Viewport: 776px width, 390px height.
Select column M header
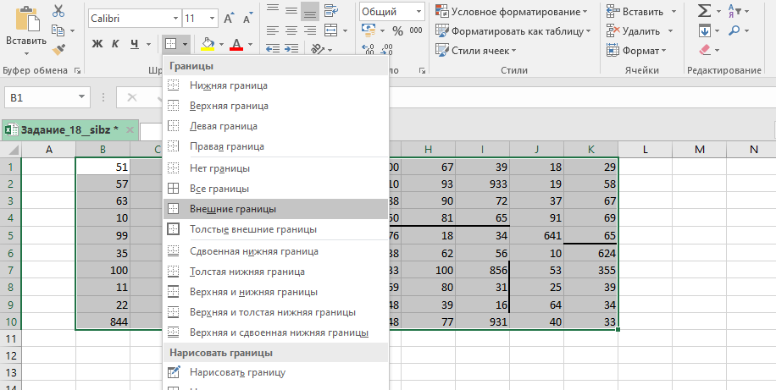point(700,150)
